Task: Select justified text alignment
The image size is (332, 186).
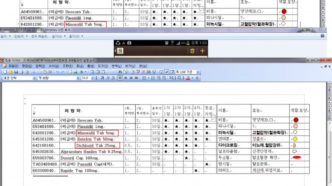Action: click(x=137, y=78)
